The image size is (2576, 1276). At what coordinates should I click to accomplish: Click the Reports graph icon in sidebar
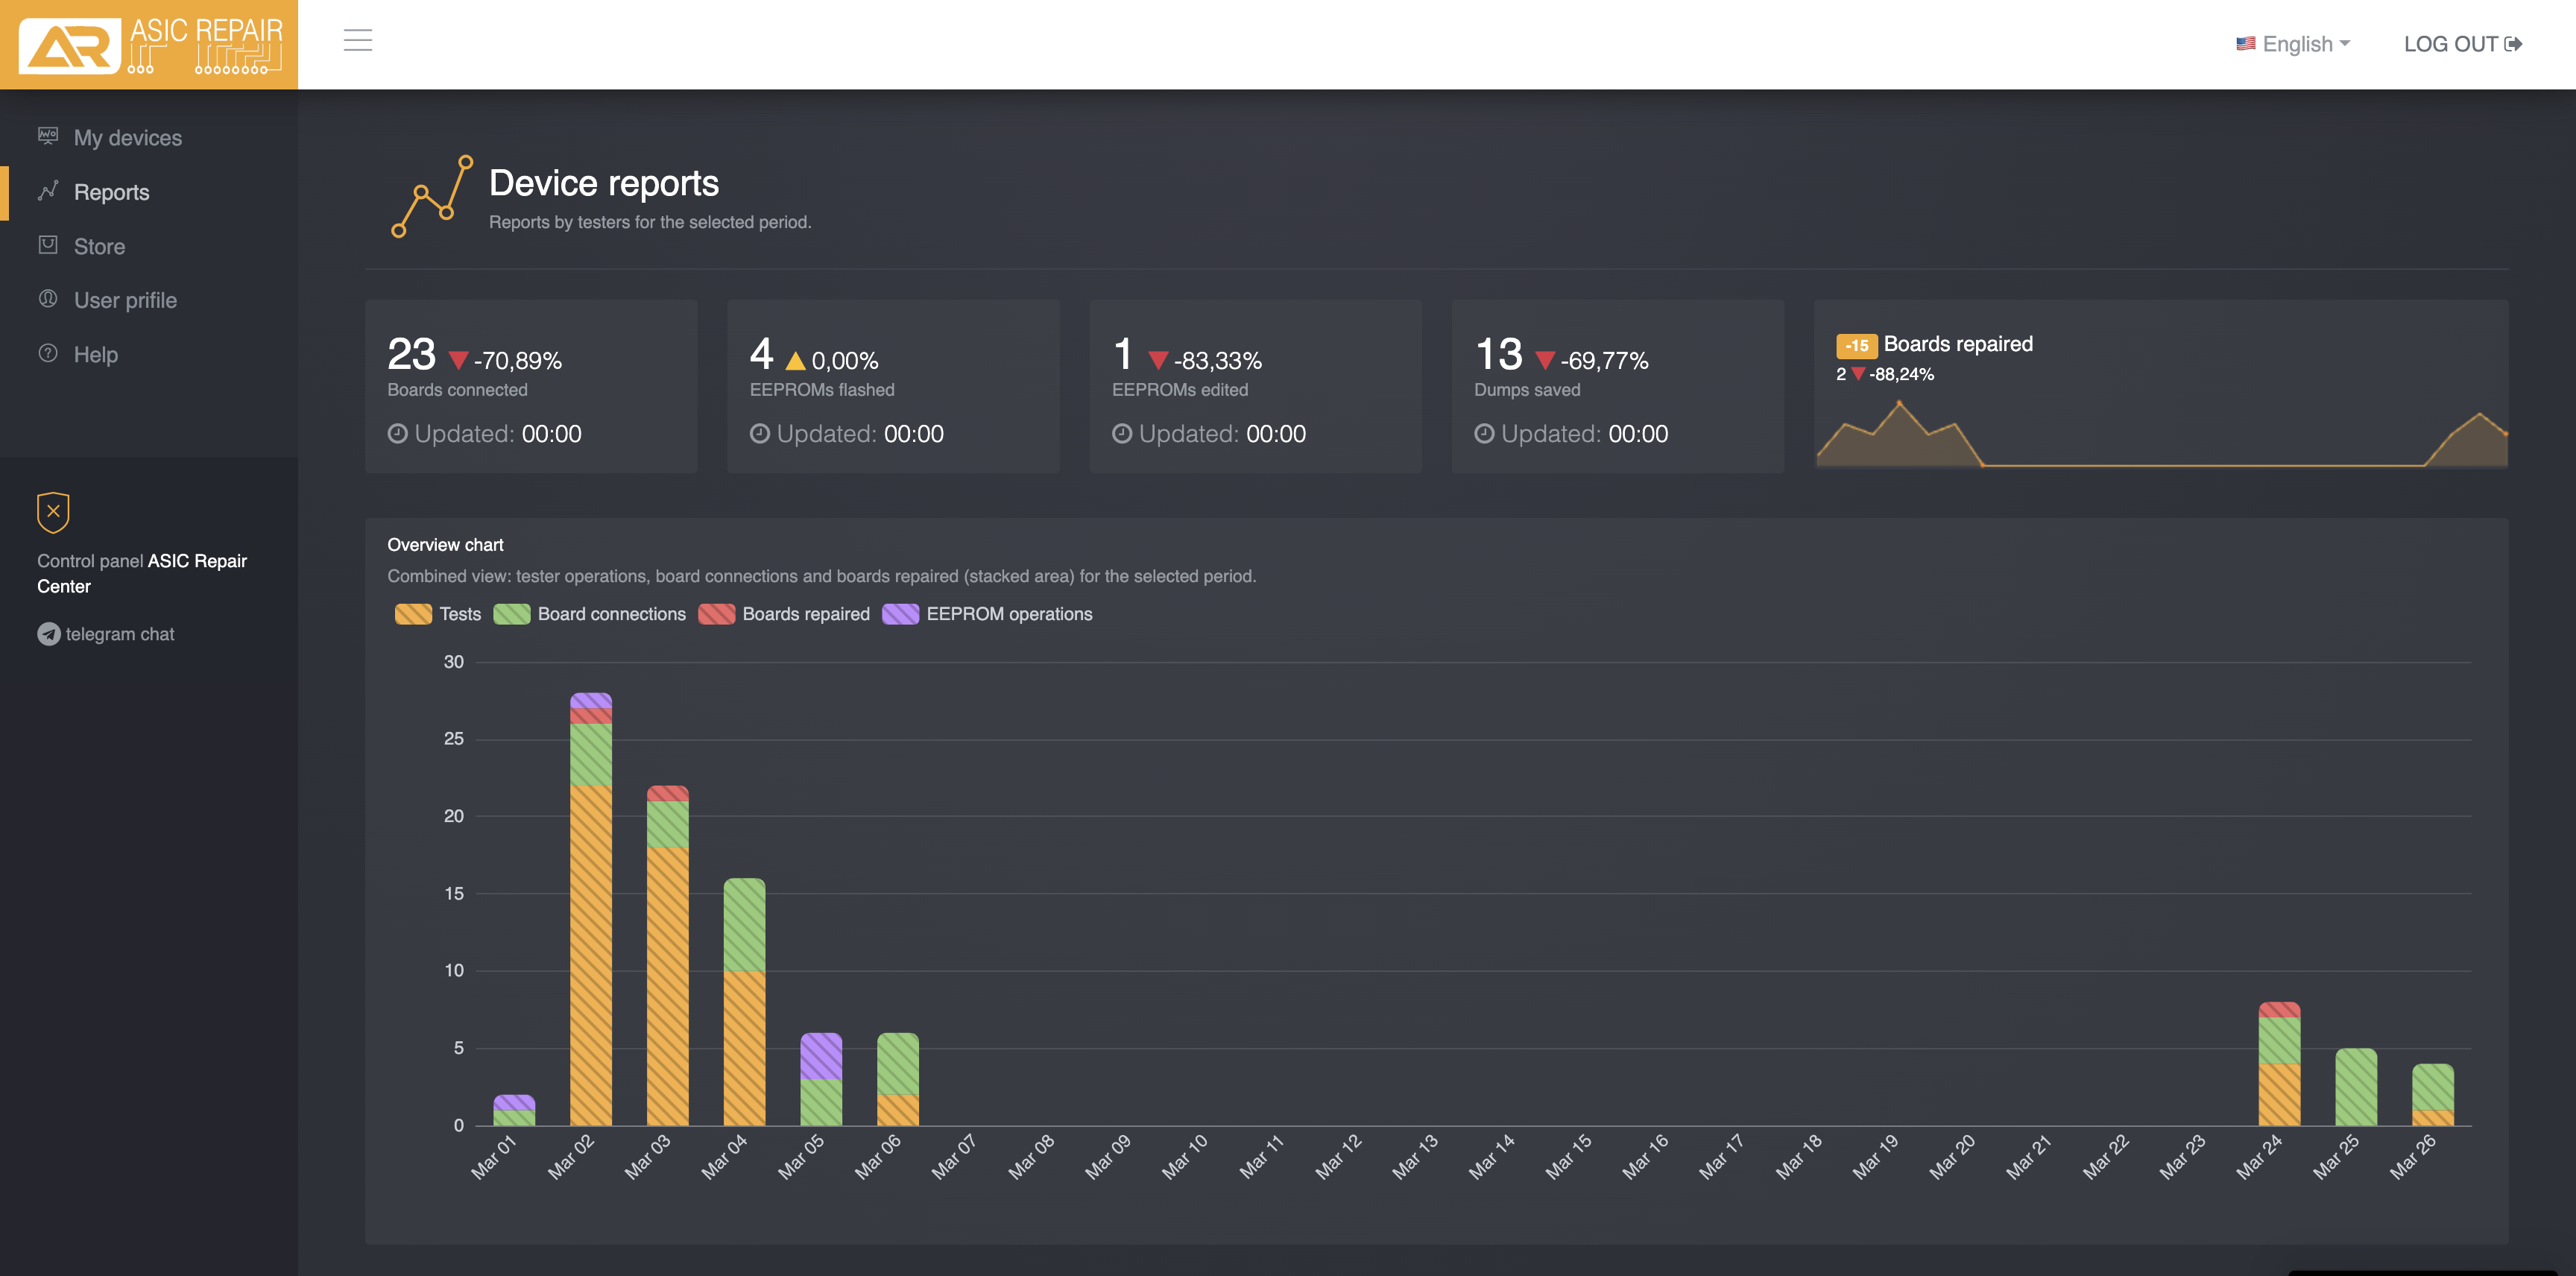[48, 190]
